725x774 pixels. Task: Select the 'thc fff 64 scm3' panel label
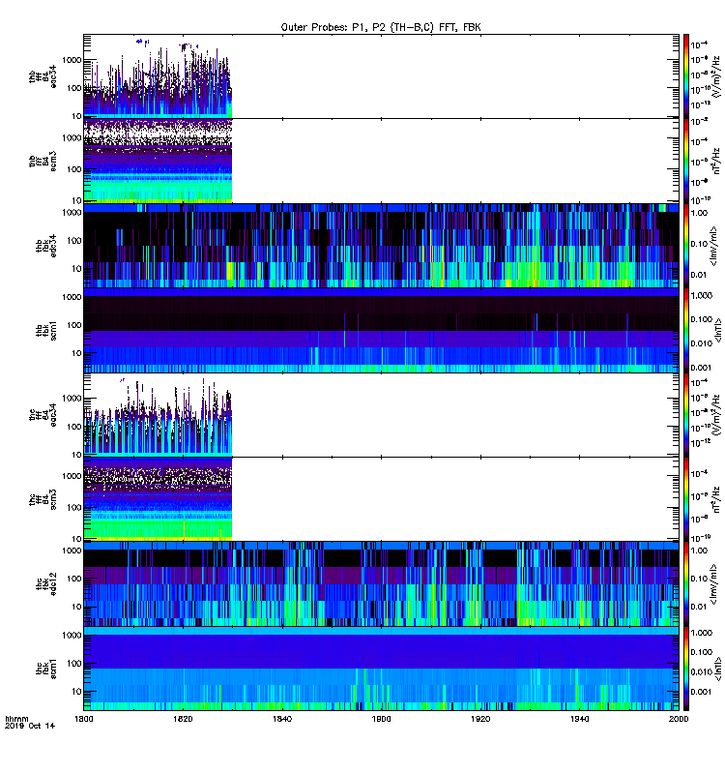click(x=43, y=499)
